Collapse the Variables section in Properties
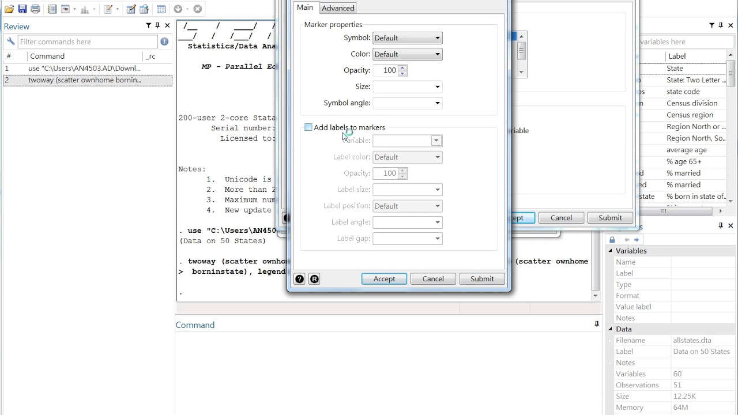The height and width of the screenshot is (415, 738). coord(611,251)
